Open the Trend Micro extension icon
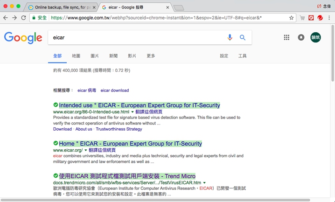The height and width of the screenshot is (202, 335). click(x=320, y=18)
